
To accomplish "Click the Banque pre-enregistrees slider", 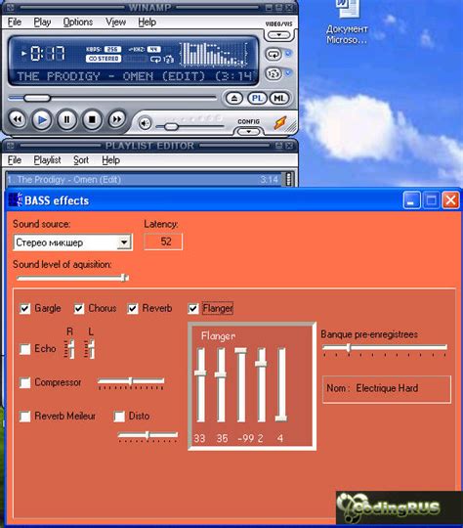I will pos(385,349).
